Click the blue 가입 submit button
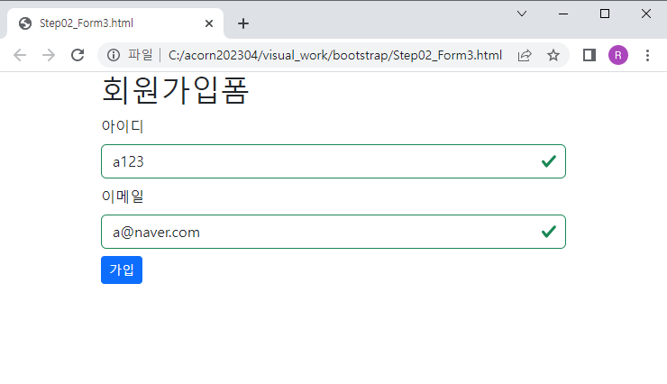The width and height of the screenshot is (667, 384). pos(122,270)
